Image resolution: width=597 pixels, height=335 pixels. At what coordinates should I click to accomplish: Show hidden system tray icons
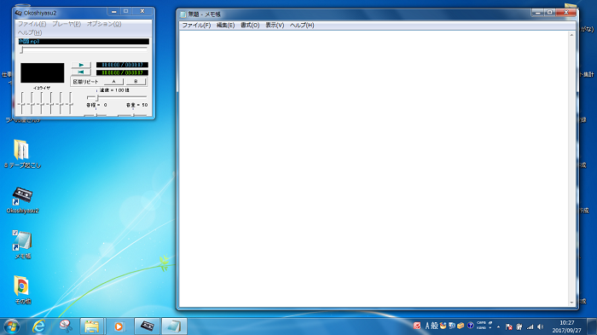click(x=498, y=326)
